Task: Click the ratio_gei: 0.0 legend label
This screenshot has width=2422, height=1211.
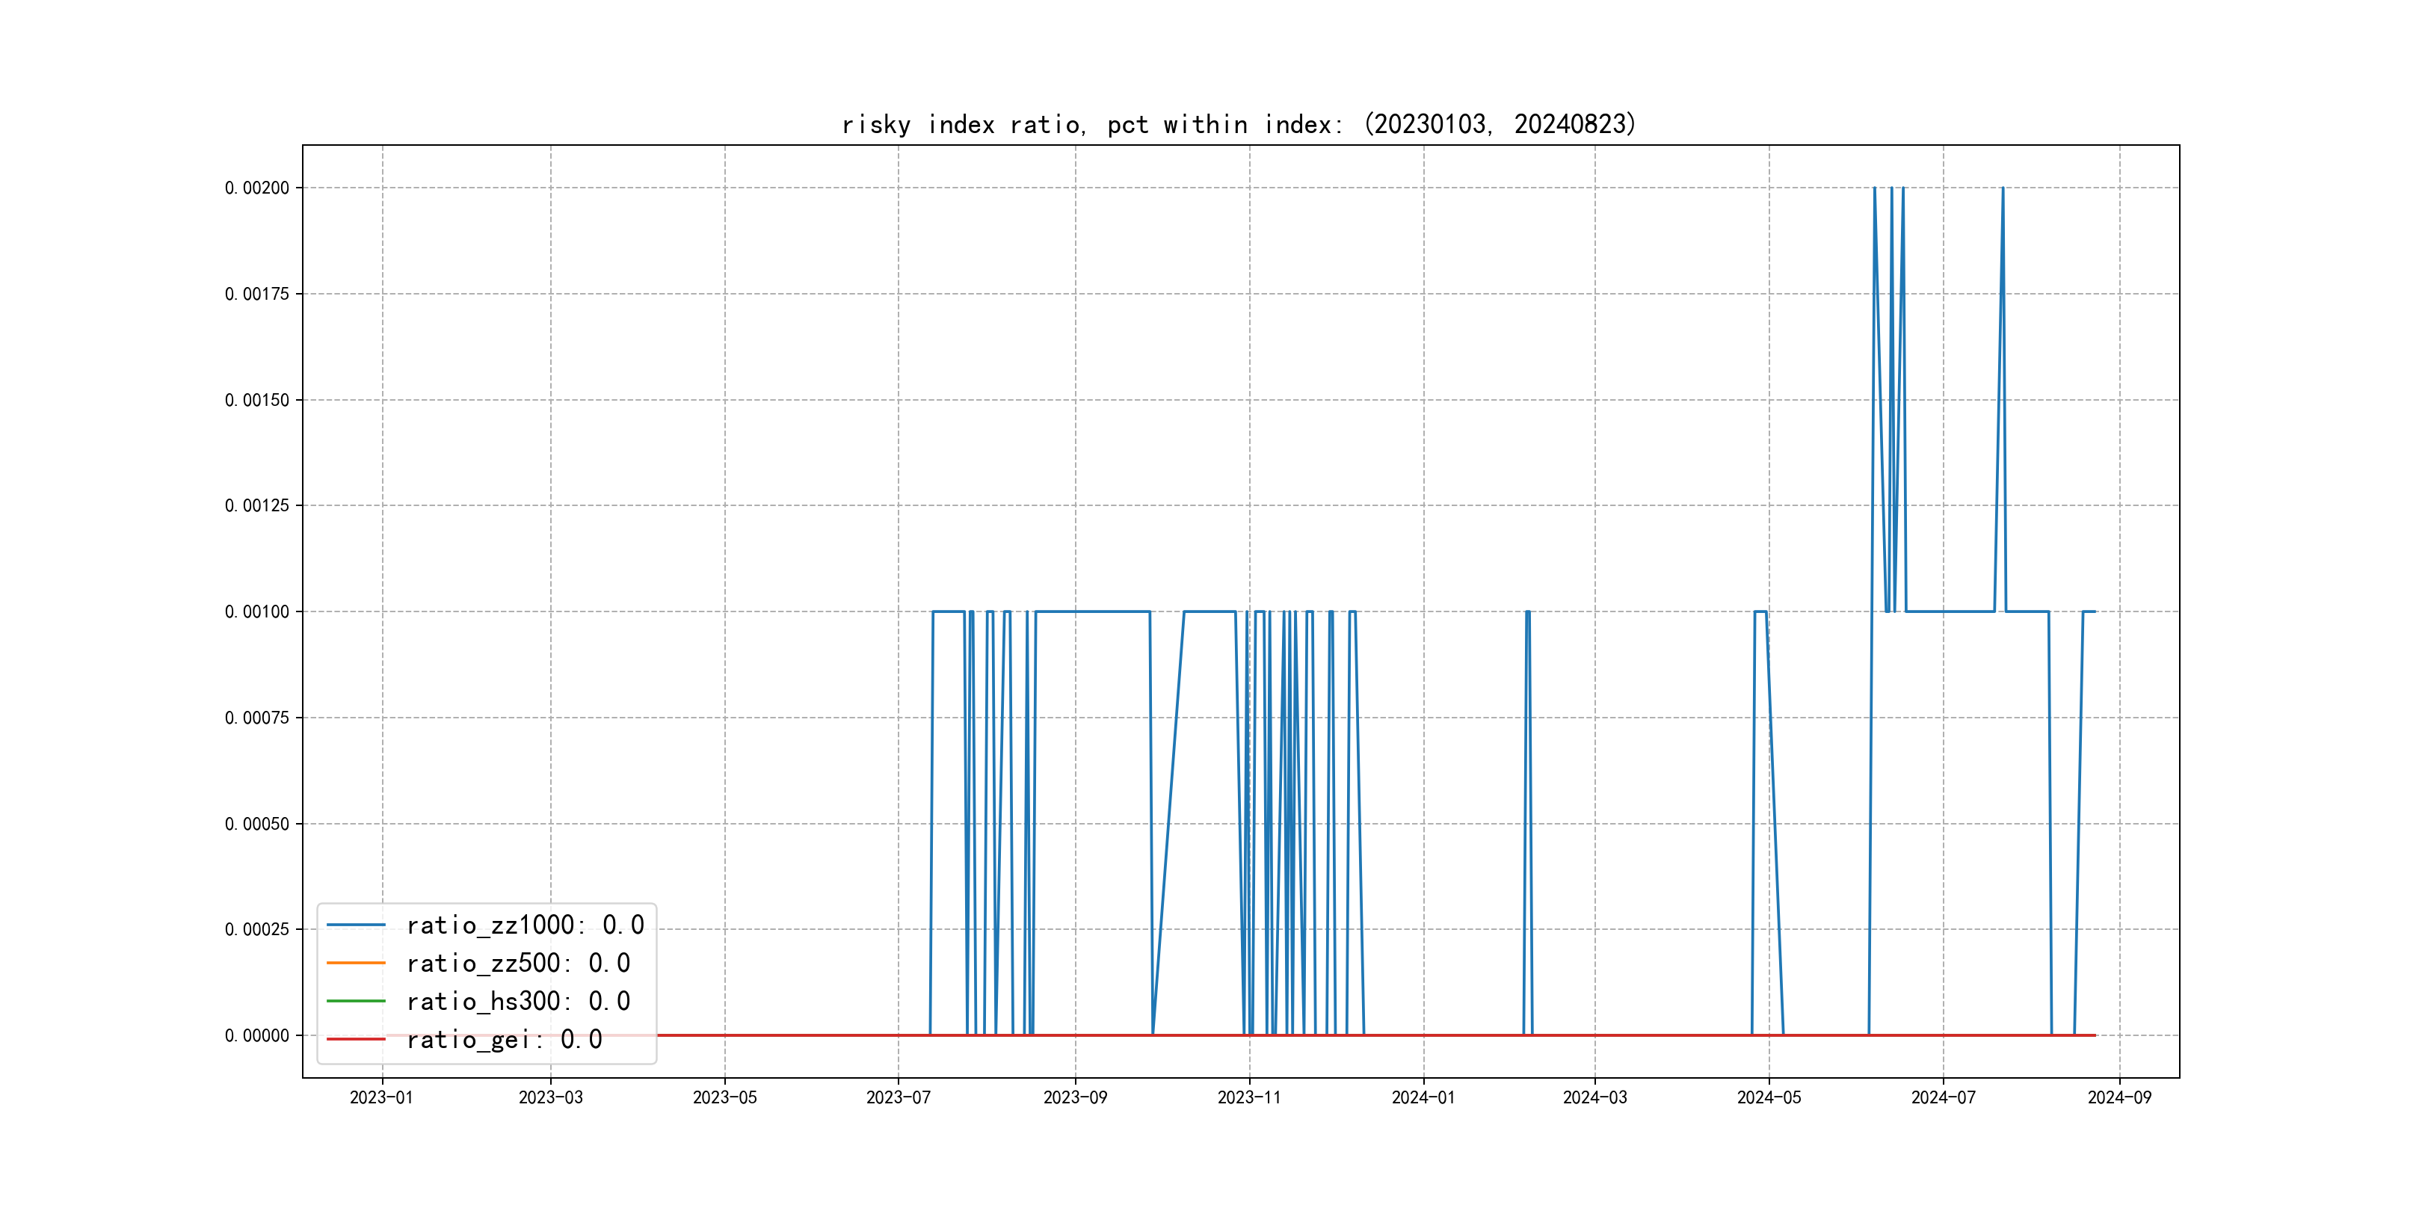Action: (x=504, y=1039)
